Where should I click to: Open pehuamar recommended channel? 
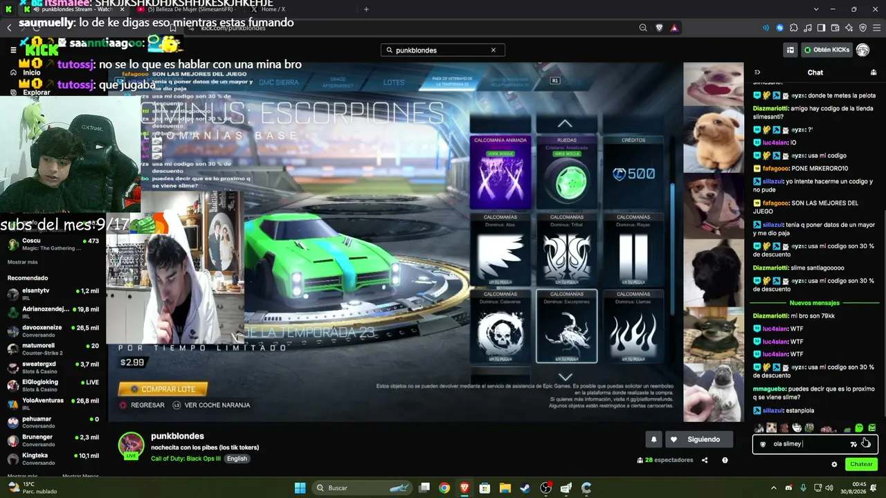click(x=53, y=422)
